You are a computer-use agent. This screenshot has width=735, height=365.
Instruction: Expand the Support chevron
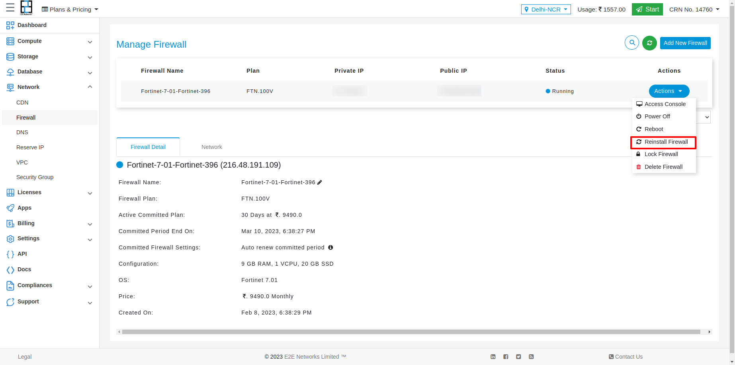(90, 303)
